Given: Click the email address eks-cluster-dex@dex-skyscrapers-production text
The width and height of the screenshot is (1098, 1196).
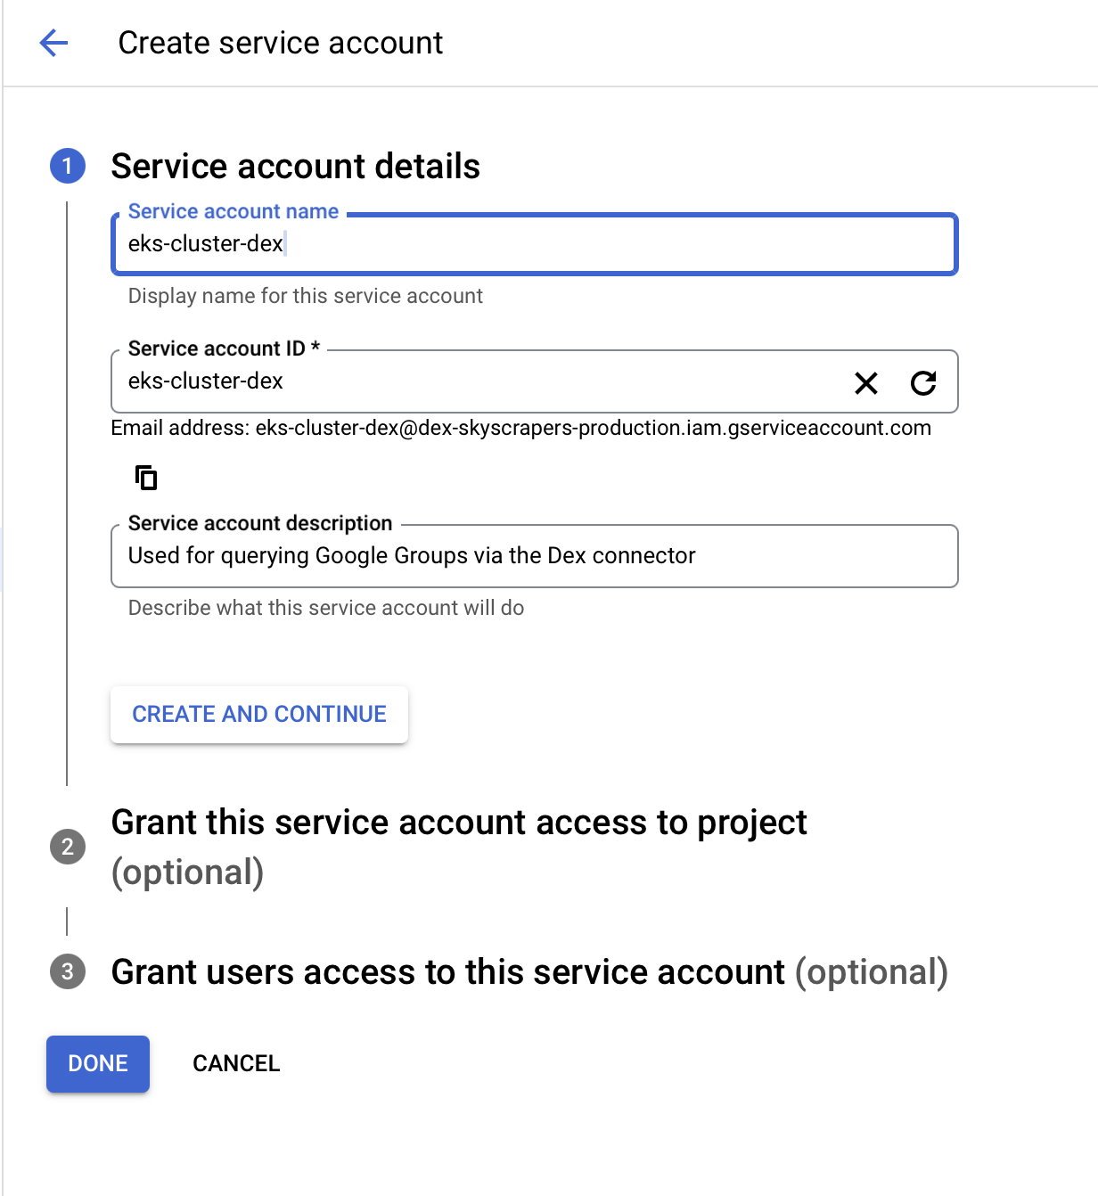Looking at the screenshot, I should 520,428.
